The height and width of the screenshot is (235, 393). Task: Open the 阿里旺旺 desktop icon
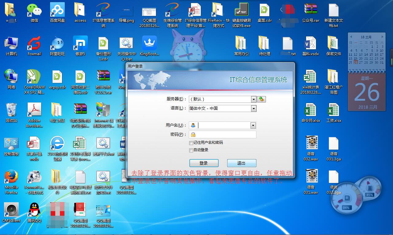(57, 46)
